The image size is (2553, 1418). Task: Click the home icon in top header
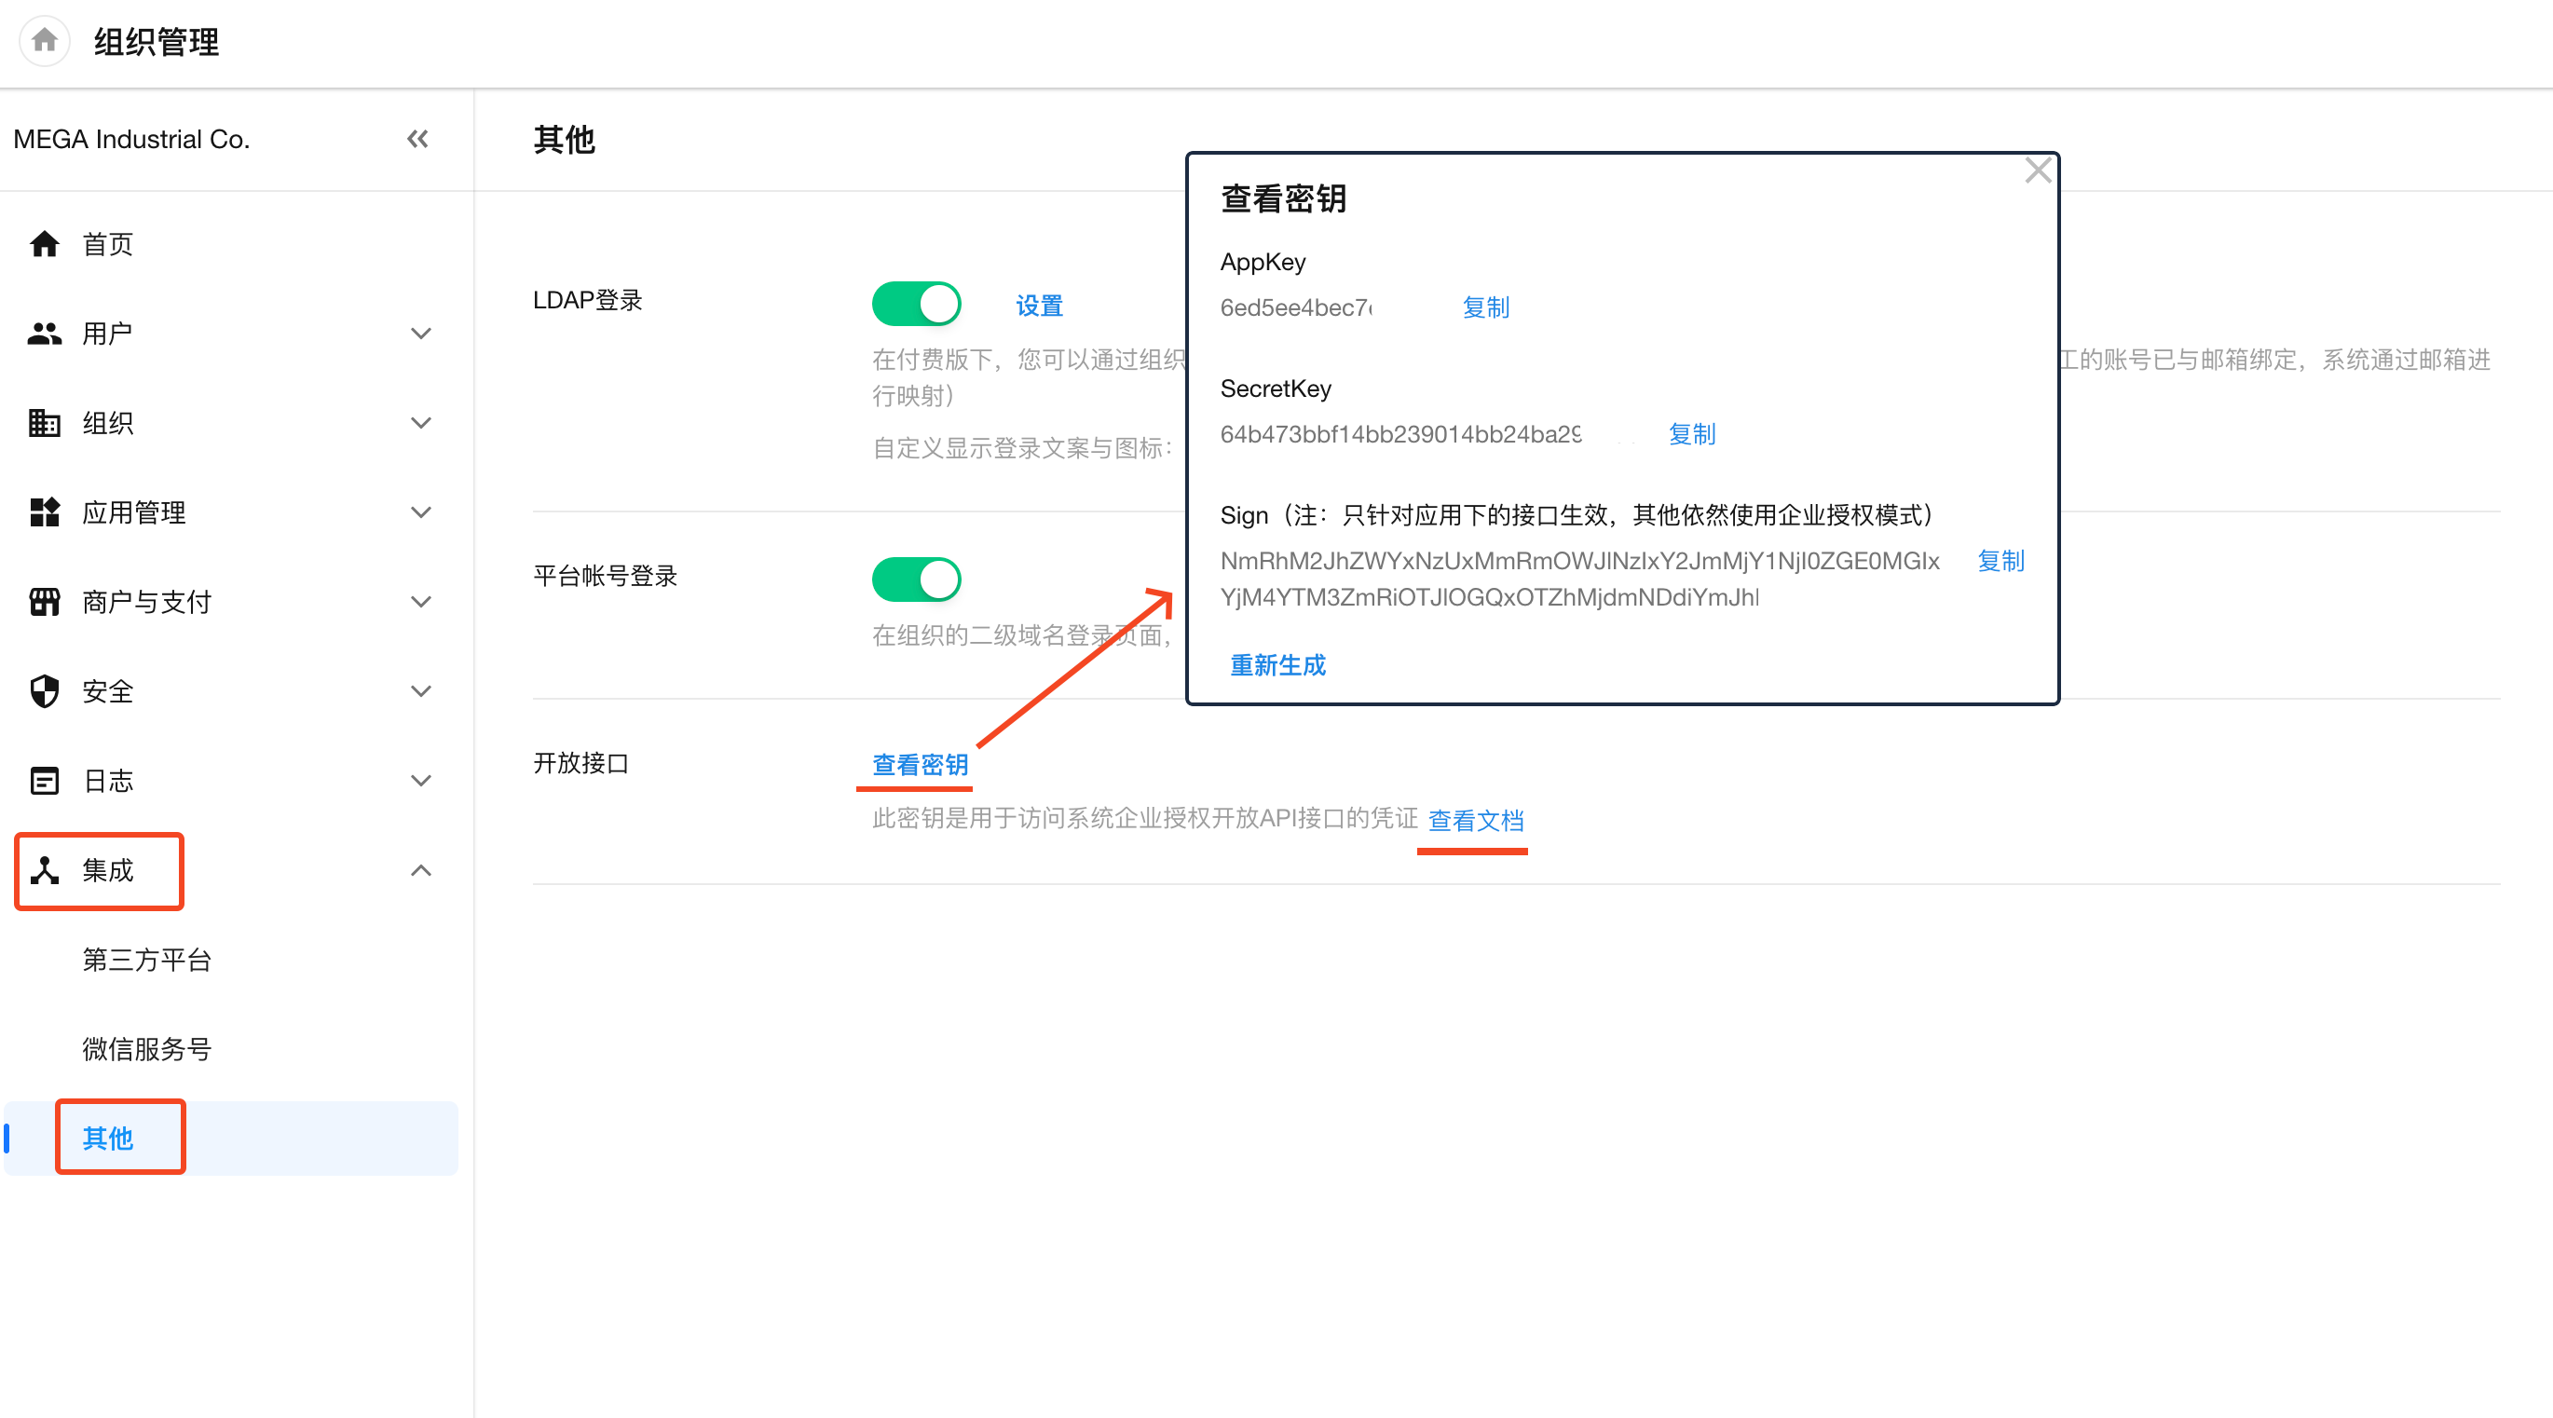pyautogui.click(x=45, y=41)
